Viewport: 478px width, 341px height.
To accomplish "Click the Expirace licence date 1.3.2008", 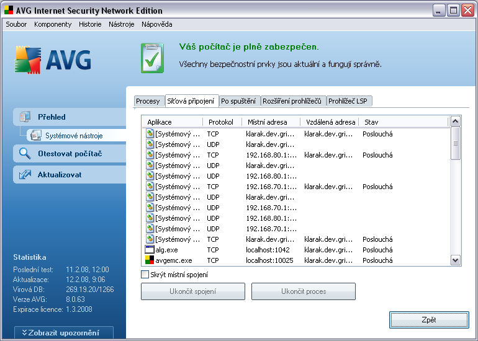I will tap(79, 309).
